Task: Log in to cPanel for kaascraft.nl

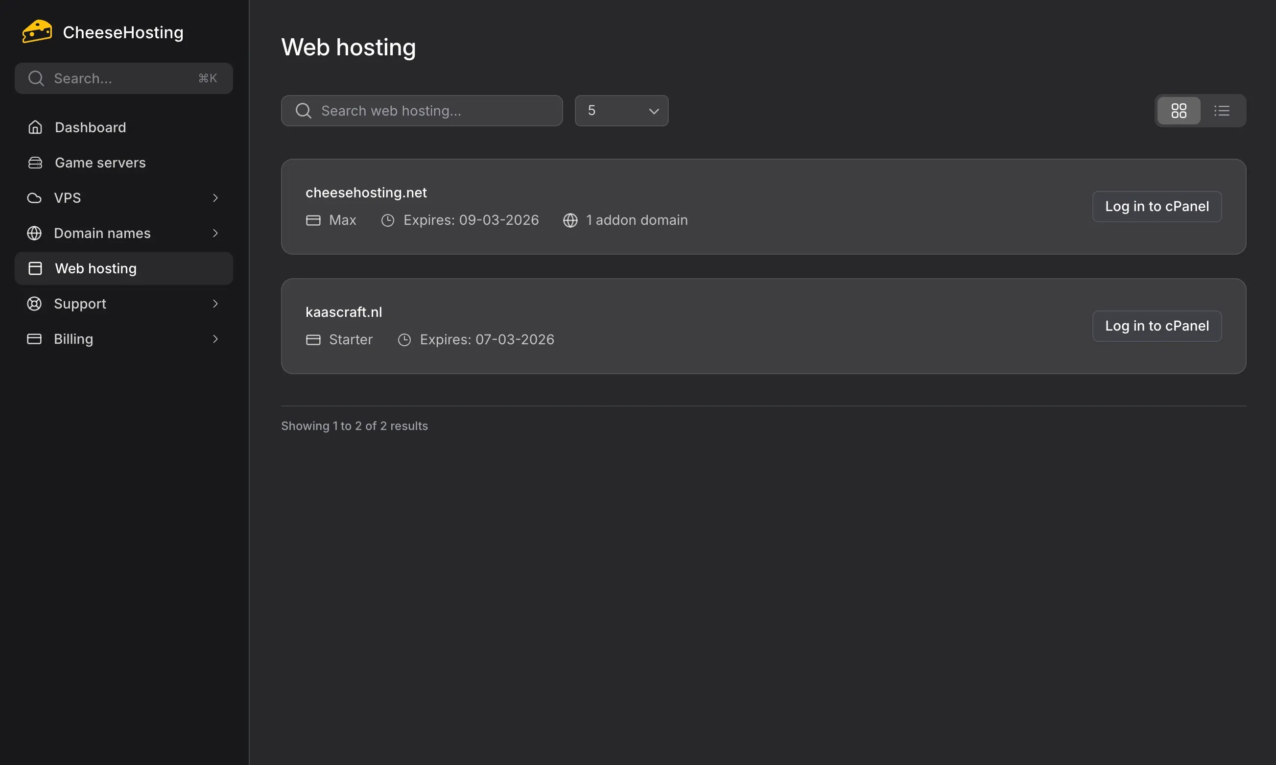Action: coord(1157,326)
